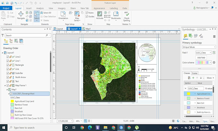Click the Map Series icon
The height and width of the screenshot is (131, 218).
pos(77,14)
